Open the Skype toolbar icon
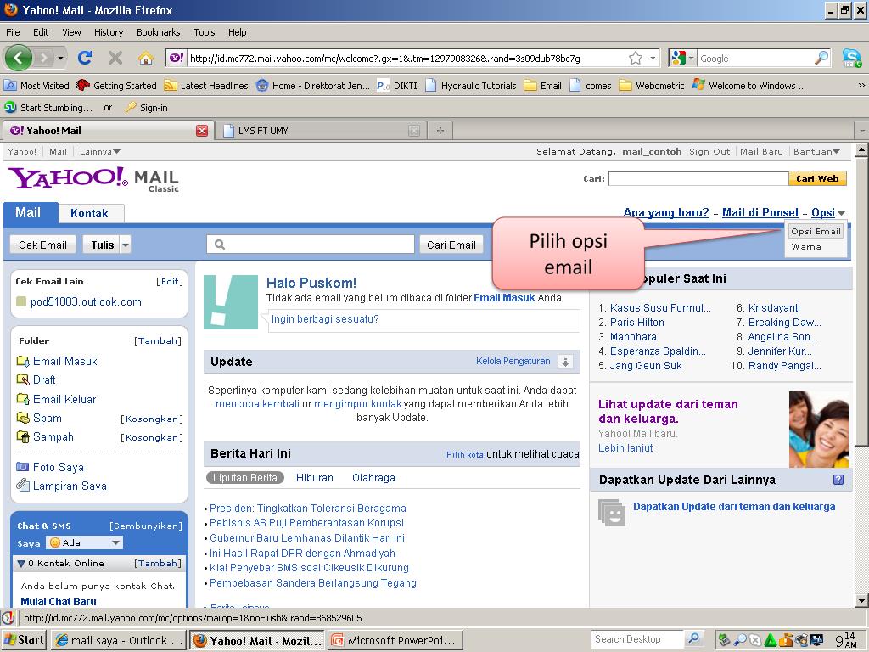This screenshot has height=652, width=869. click(852, 58)
